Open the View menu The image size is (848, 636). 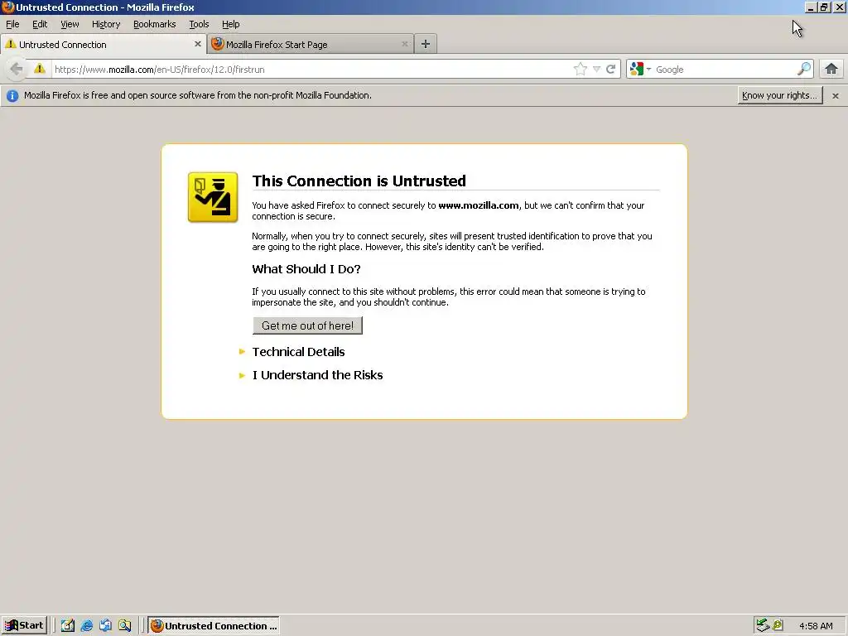click(70, 24)
